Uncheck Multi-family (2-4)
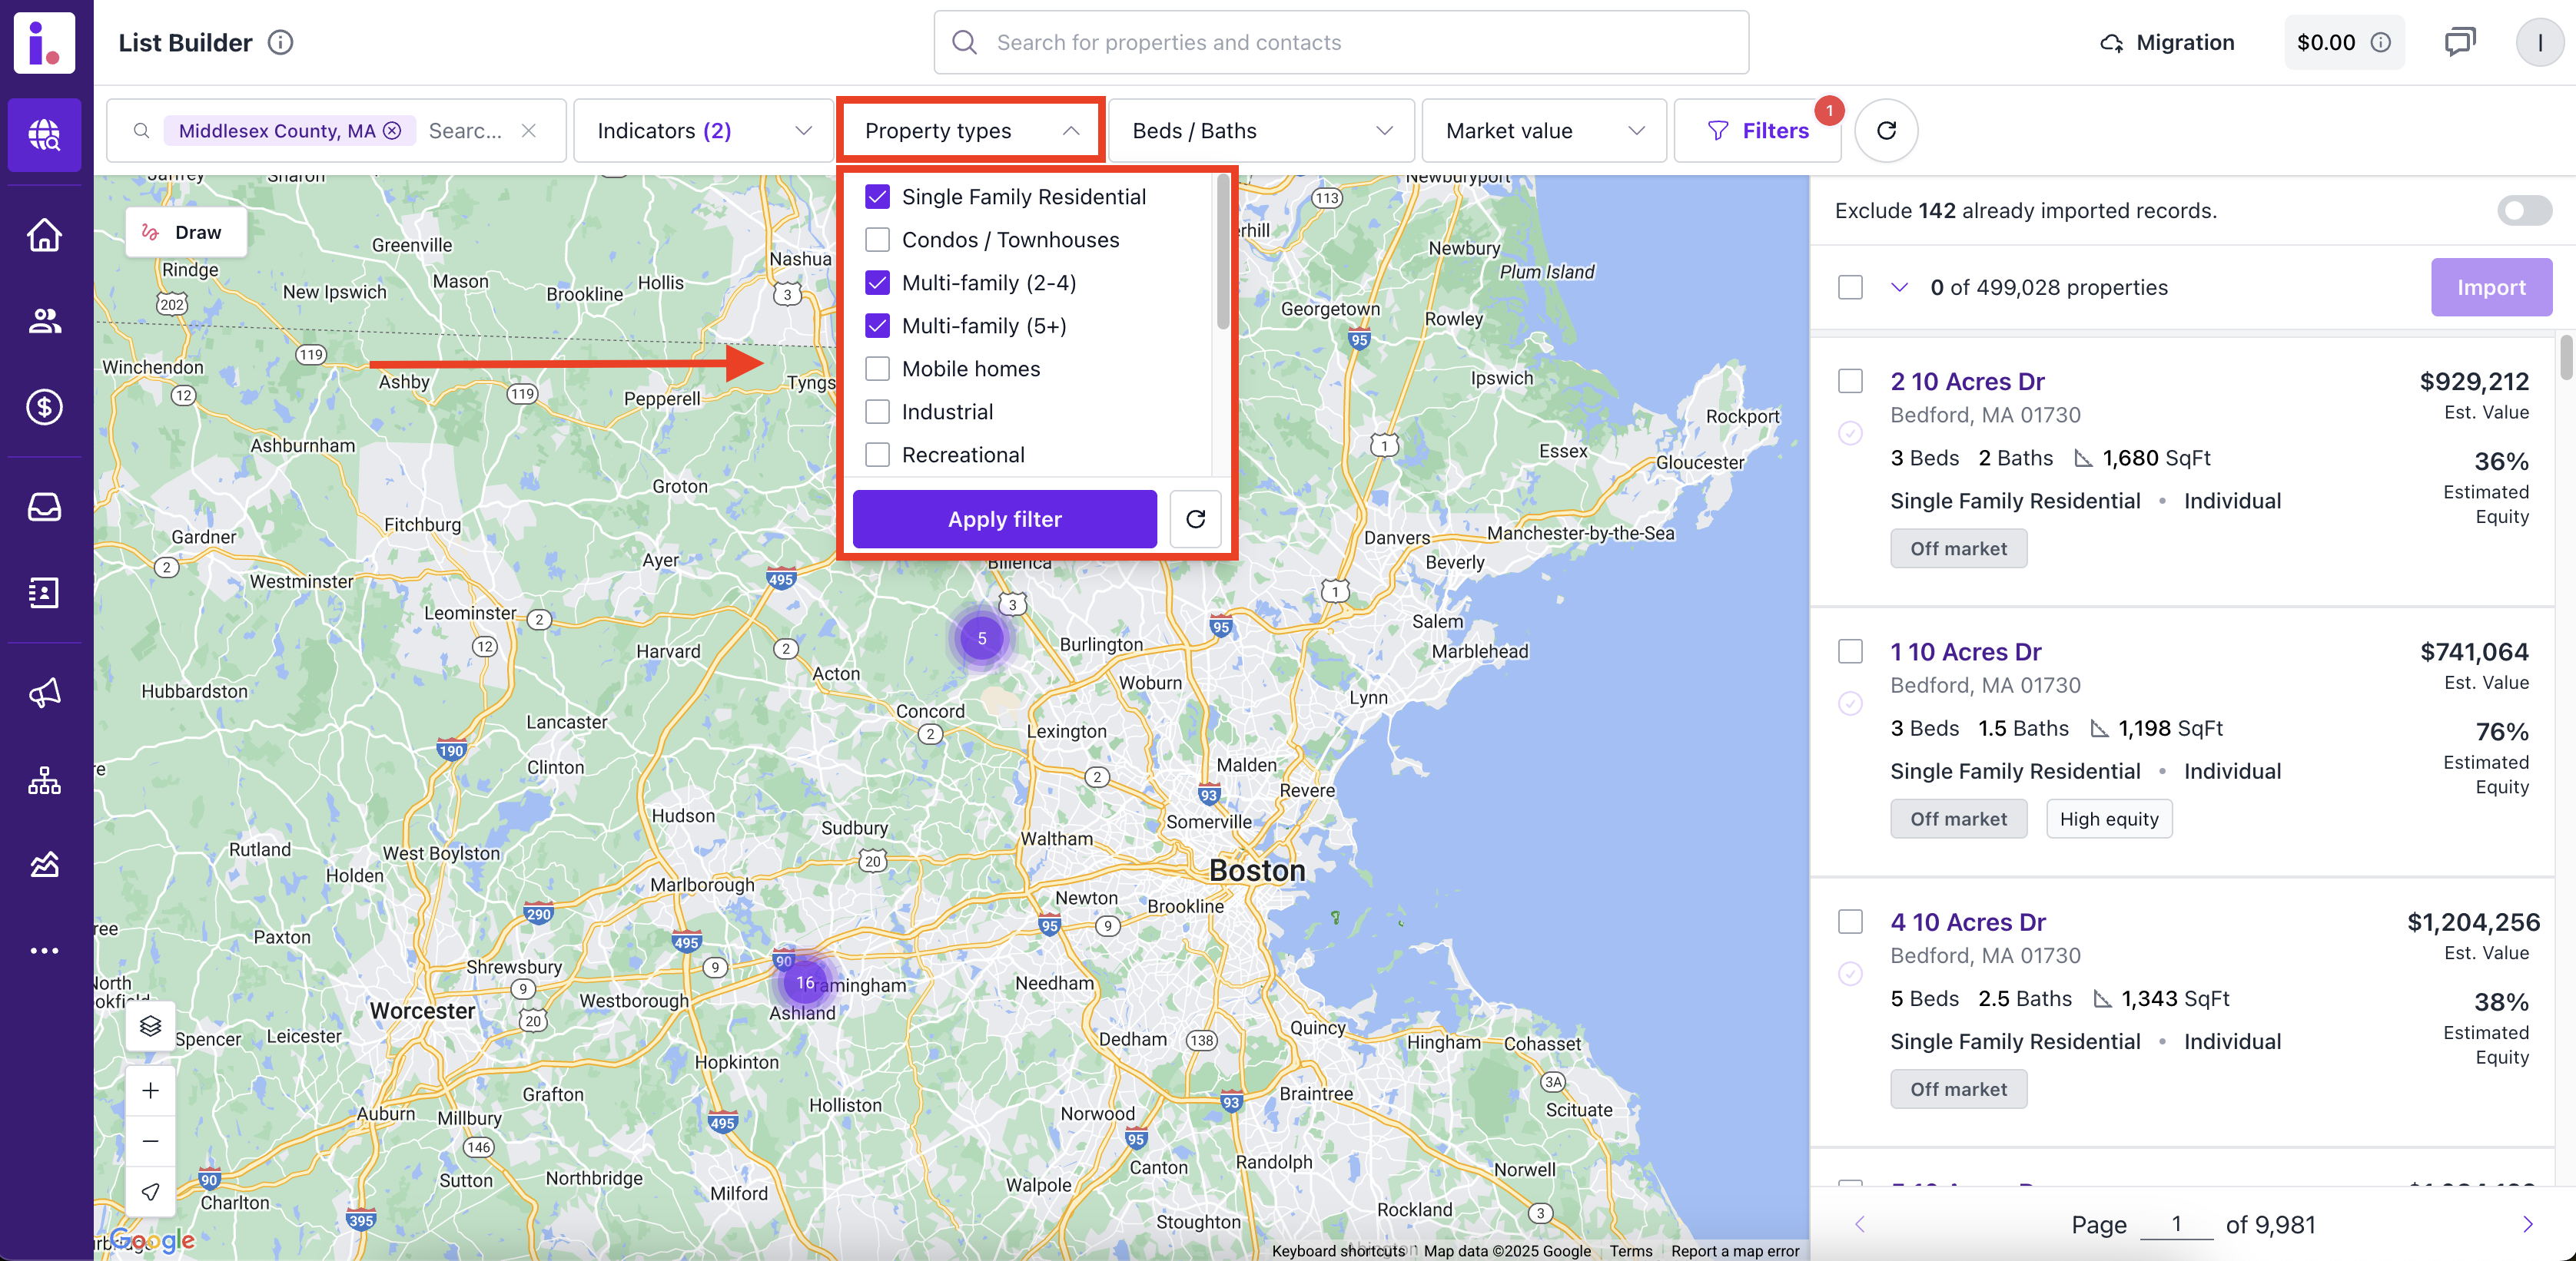The width and height of the screenshot is (2576, 1261). [877, 283]
